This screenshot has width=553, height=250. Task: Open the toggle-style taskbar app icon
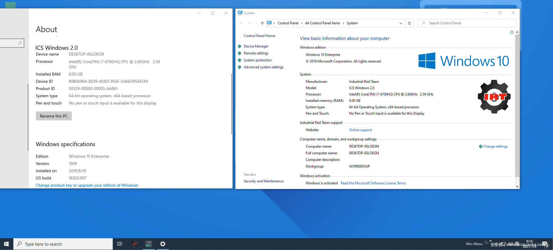[x=148, y=244]
